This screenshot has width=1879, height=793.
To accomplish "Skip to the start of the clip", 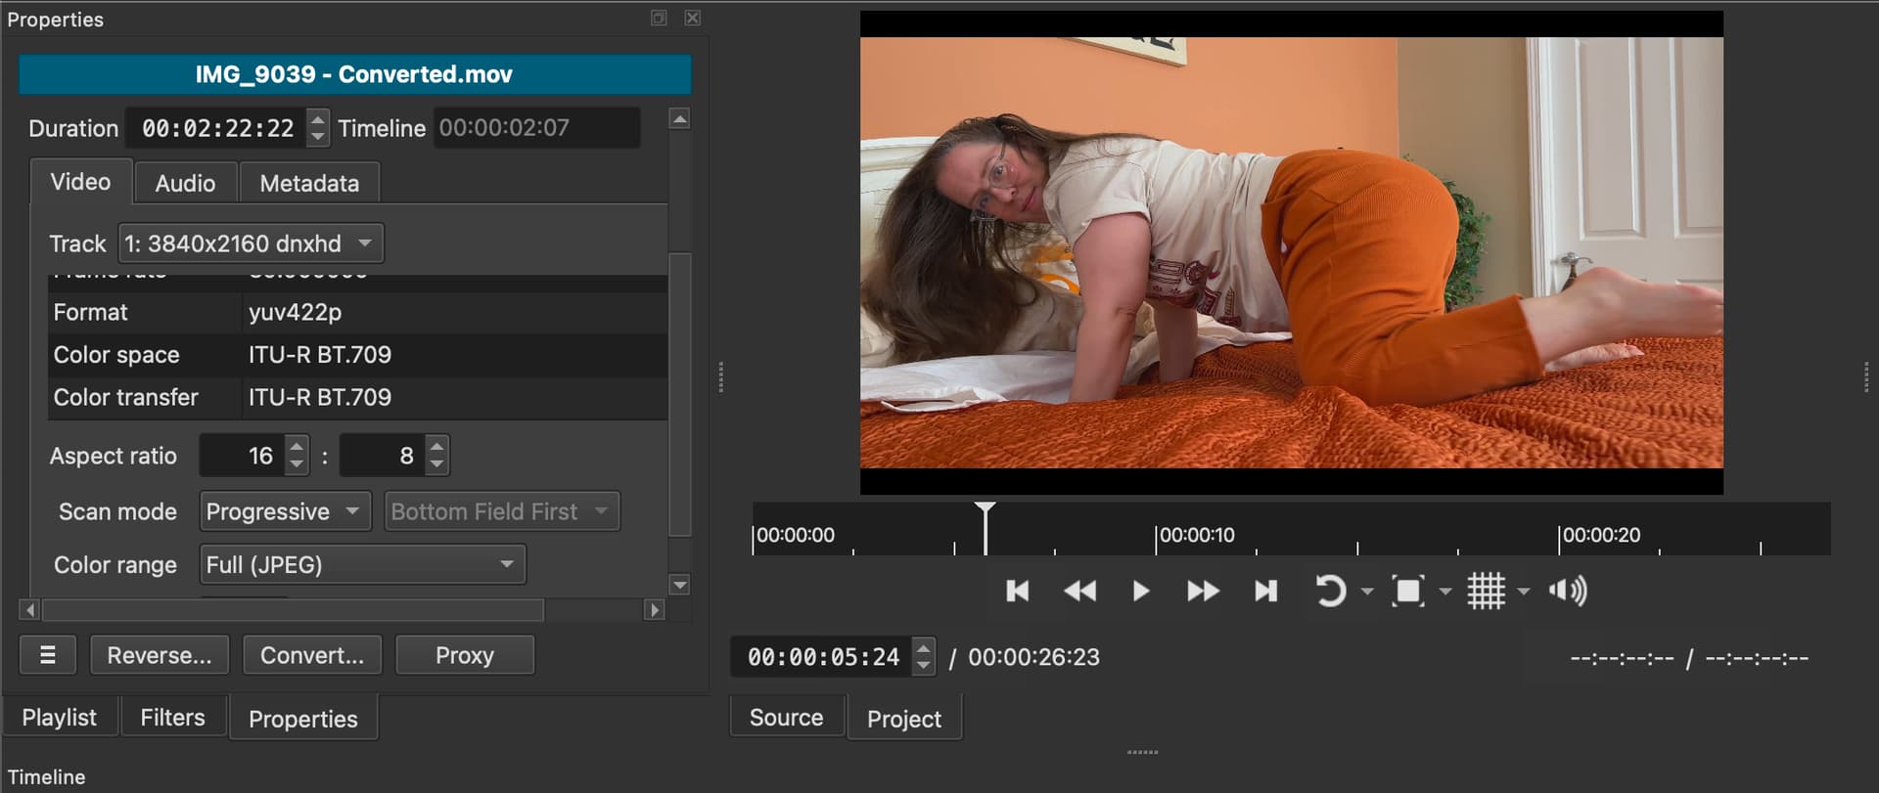I will 1018,591.
